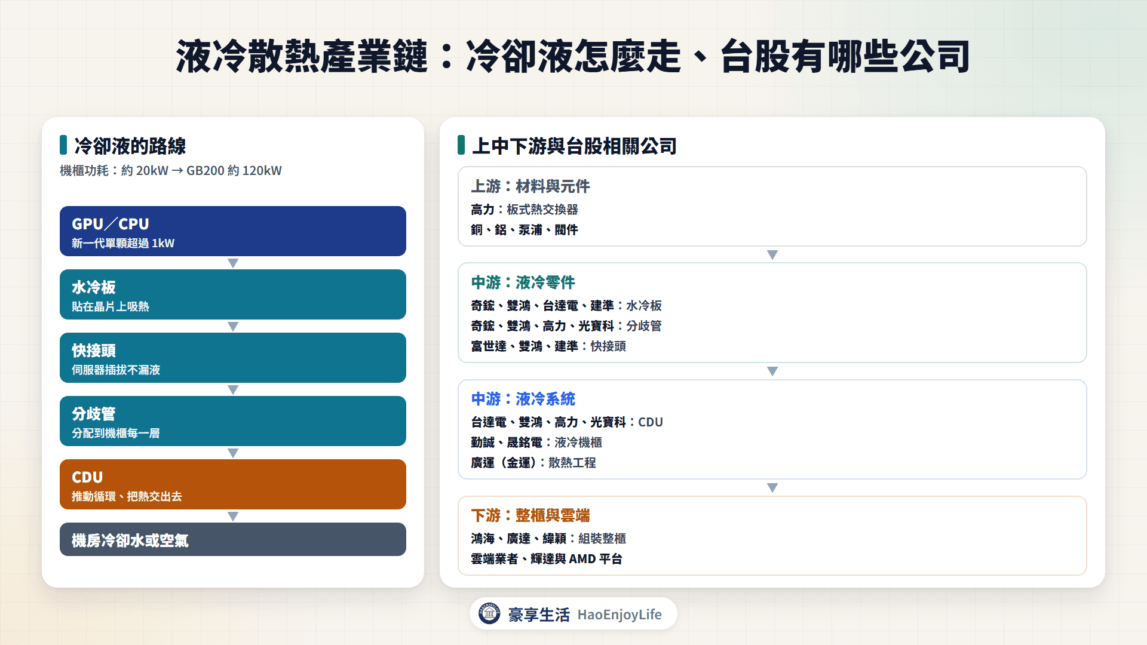
Task: Select the 快接頭 flow block
Action: coord(233,358)
